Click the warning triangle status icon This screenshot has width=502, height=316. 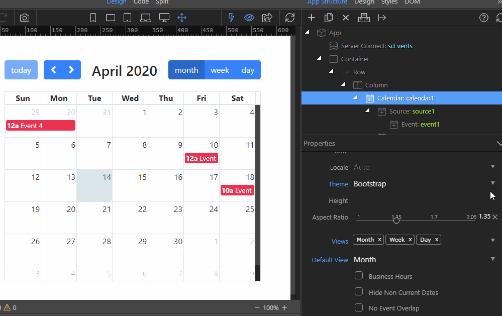[x=7, y=307]
